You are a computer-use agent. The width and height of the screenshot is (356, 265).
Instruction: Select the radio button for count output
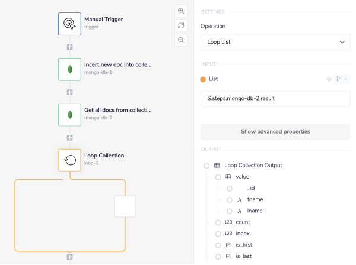[x=218, y=222]
